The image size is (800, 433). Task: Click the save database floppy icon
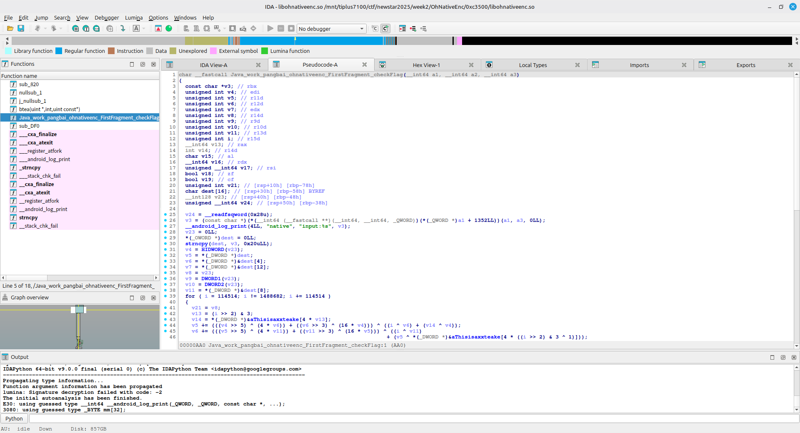click(21, 28)
